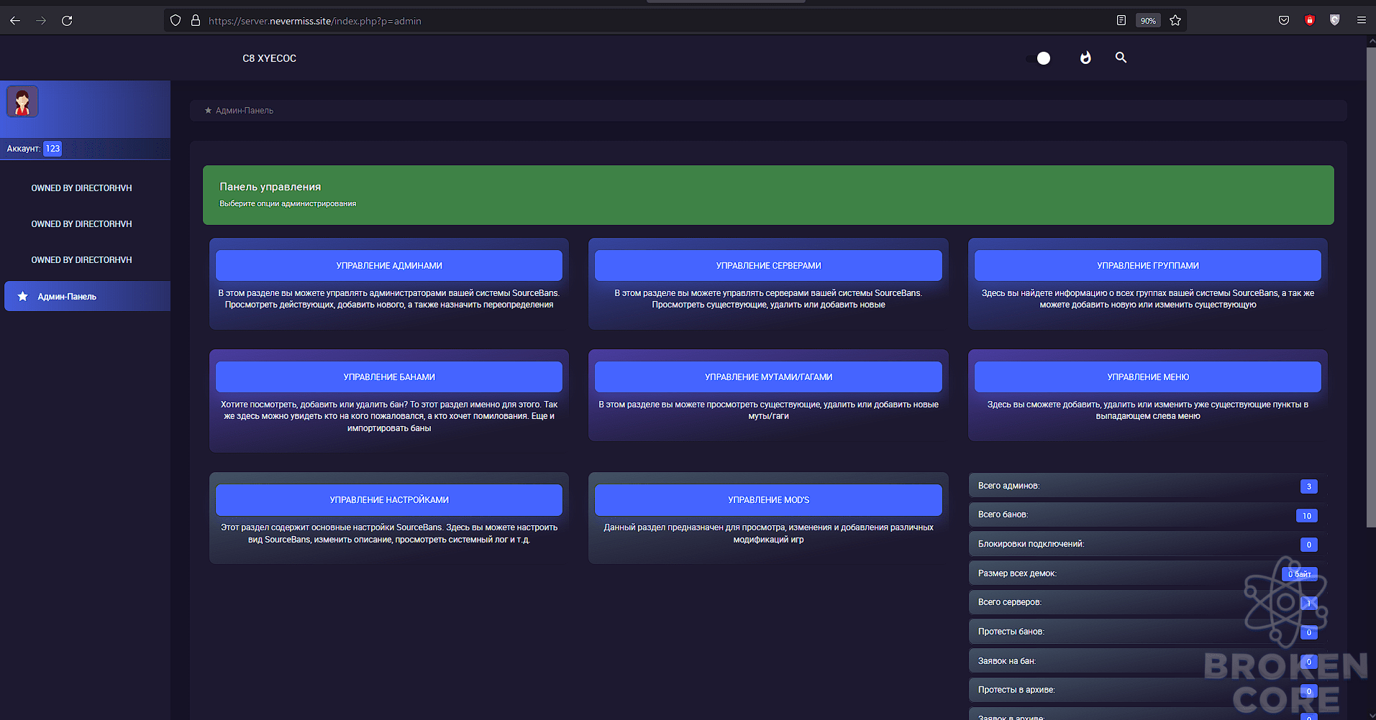The height and width of the screenshot is (720, 1376).
Task: Open the red ad-blocker extension icon
Action: [1310, 21]
